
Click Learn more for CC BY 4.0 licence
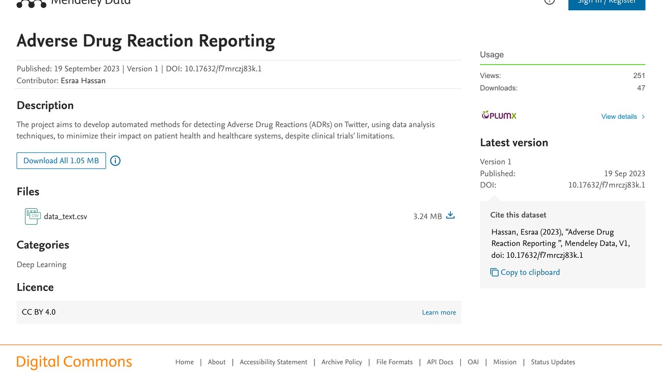tap(439, 313)
